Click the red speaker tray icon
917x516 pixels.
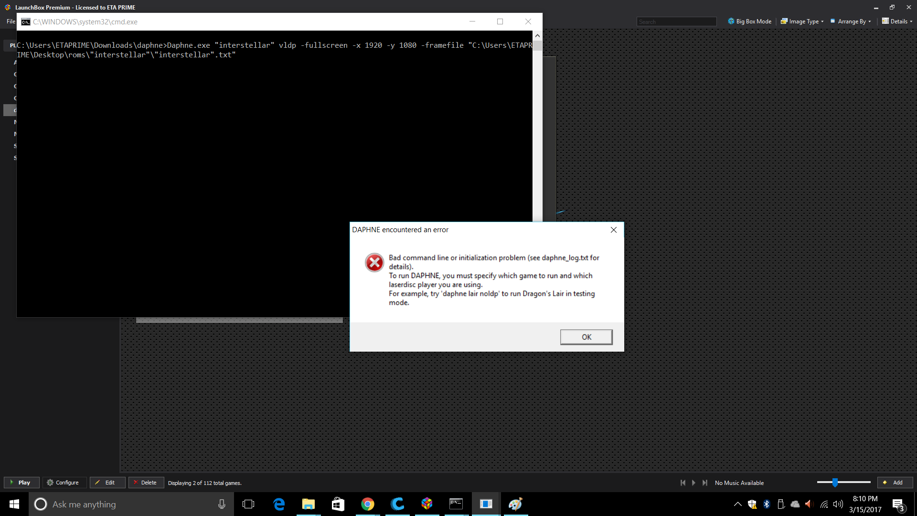tap(809, 504)
